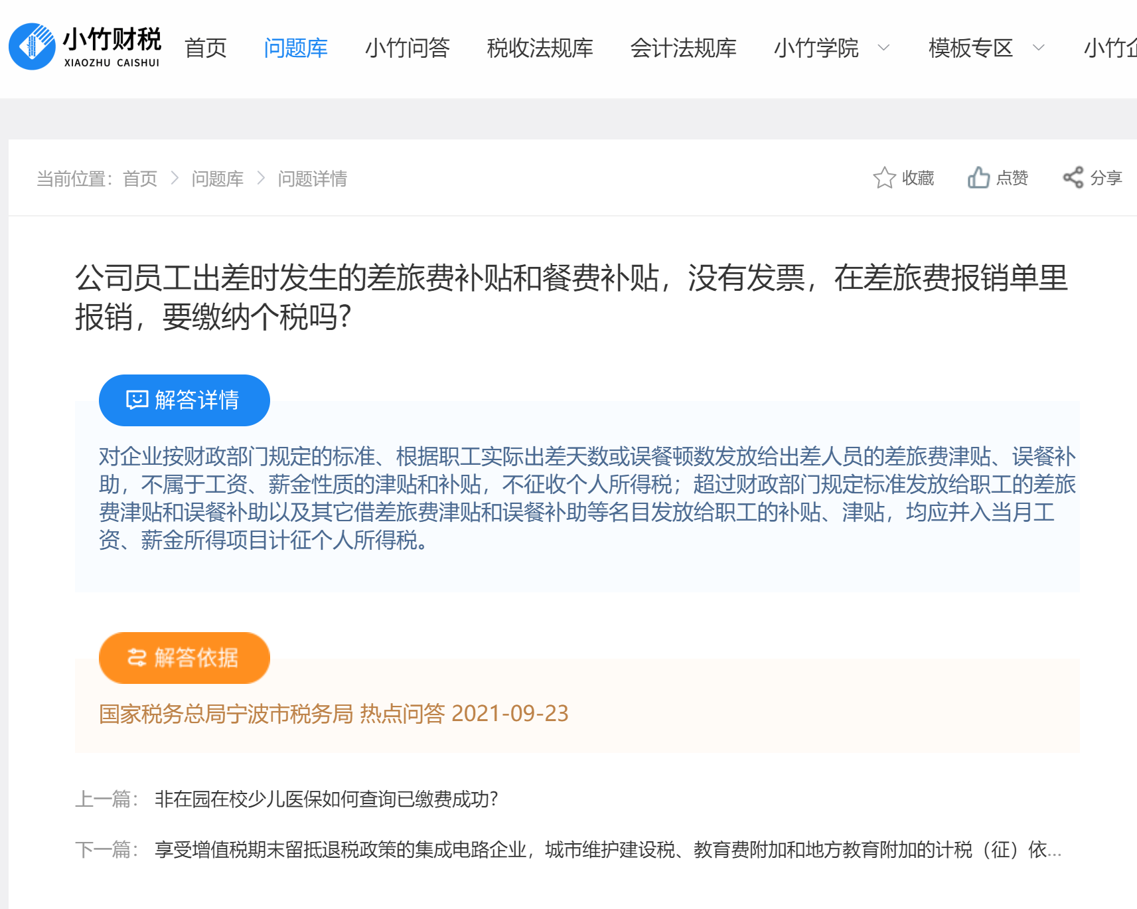Expand the 小竹学院 dropdown arrow
The image size is (1137, 909).
pyautogui.click(x=883, y=48)
